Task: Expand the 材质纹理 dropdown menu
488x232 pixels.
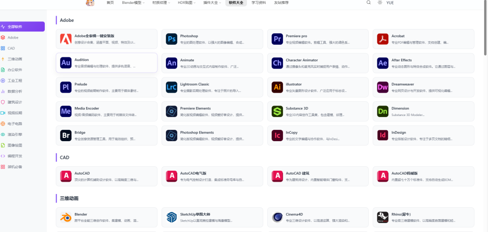Action: [161, 2]
